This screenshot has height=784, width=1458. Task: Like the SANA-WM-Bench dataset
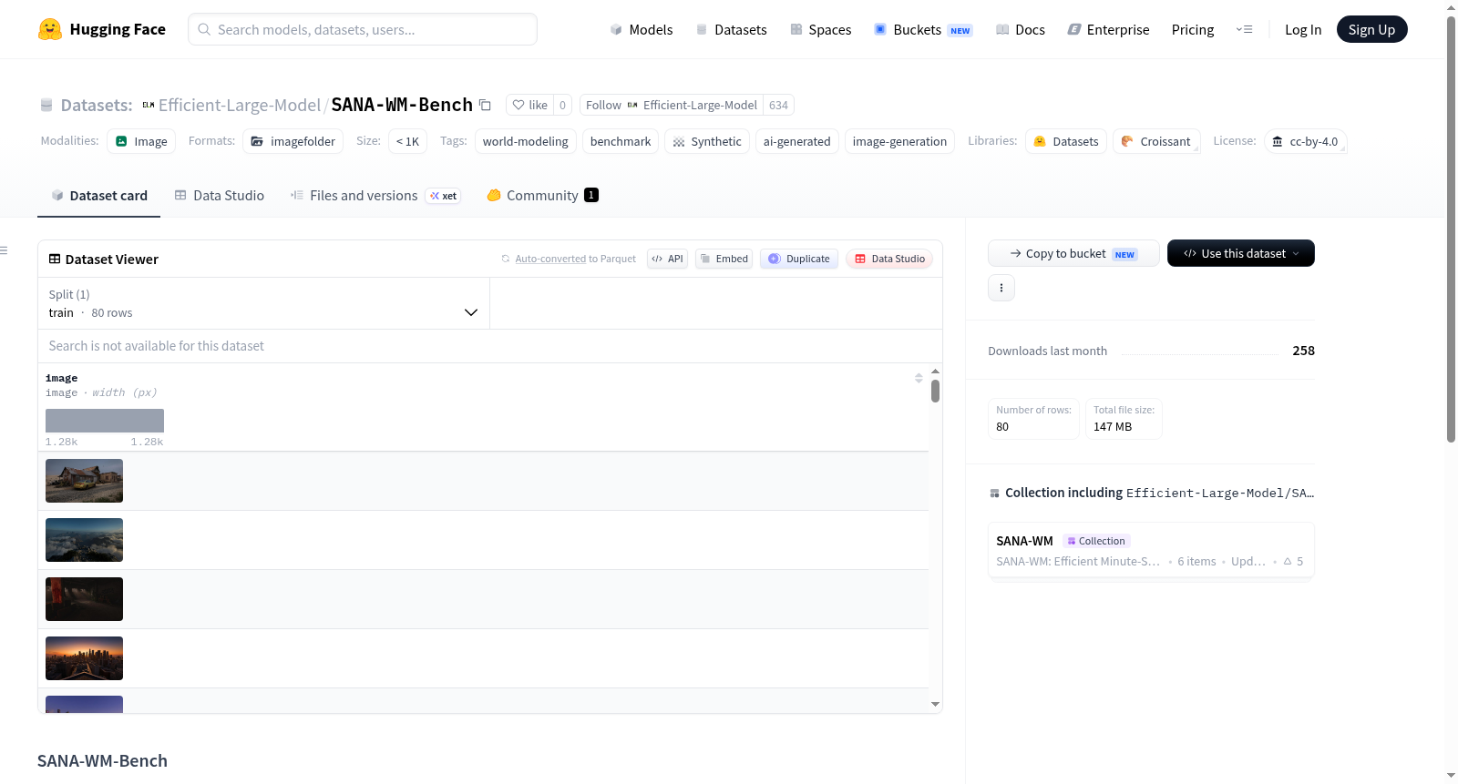[x=530, y=105]
